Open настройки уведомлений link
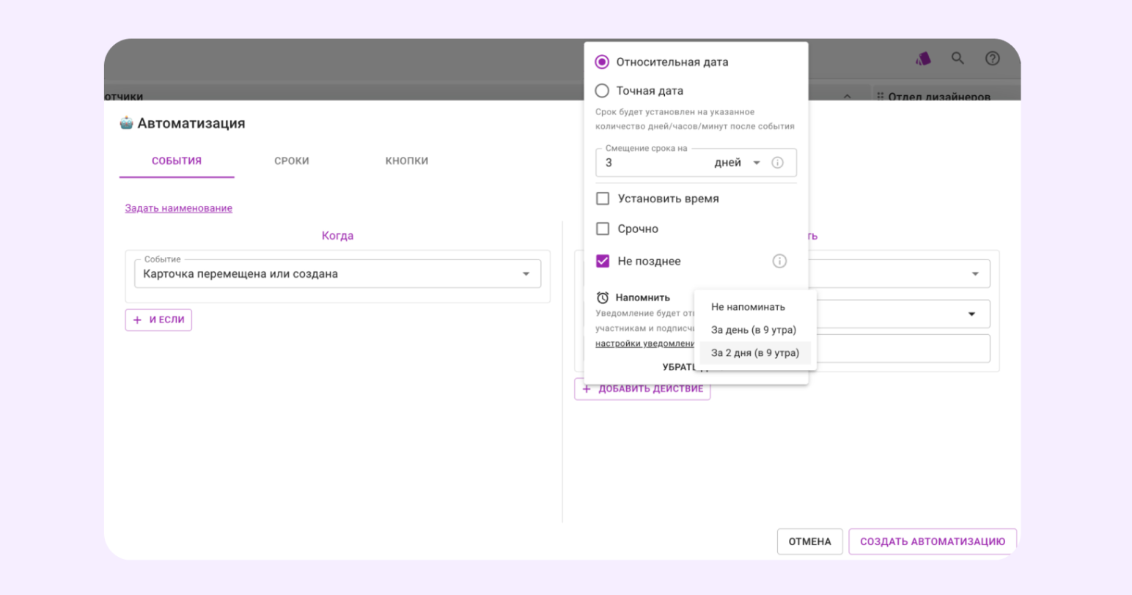Screen dimensions: 1132x595 645,343
